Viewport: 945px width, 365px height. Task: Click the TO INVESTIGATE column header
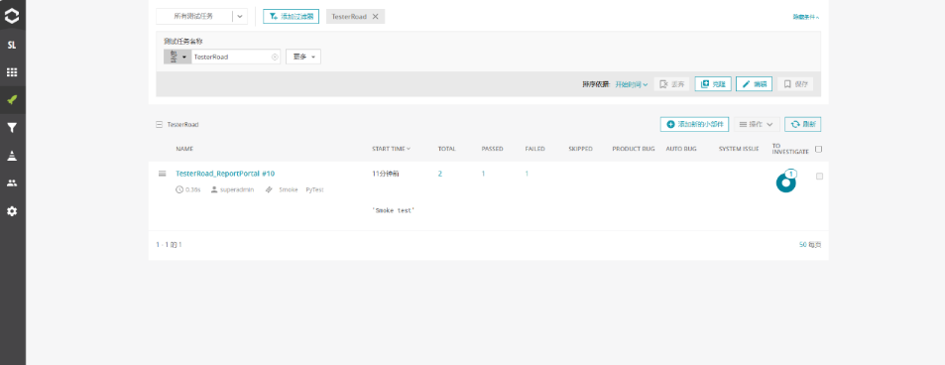(x=790, y=149)
